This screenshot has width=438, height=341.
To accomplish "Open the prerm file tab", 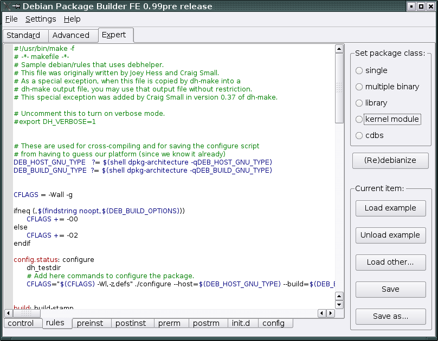I will click(171, 323).
